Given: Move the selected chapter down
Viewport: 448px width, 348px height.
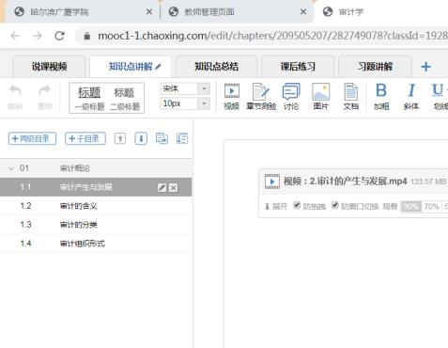Looking at the screenshot, I should pyautogui.click(x=141, y=138).
